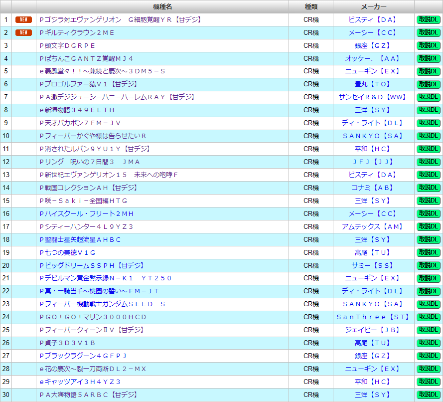Screen dimensions: 443x402
Task: Click the NEW badge on row 1
Action: click(24, 19)
